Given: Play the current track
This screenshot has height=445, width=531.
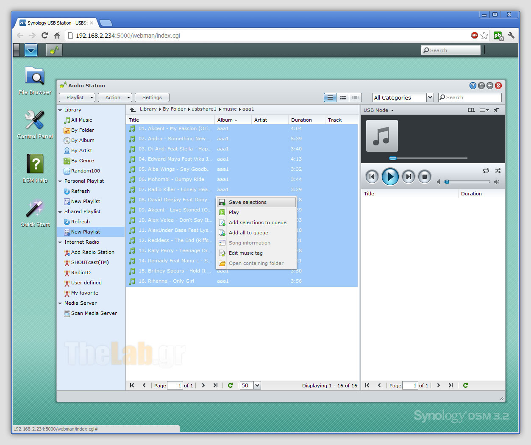Looking at the screenshot, I should click(x=390, y=177).
